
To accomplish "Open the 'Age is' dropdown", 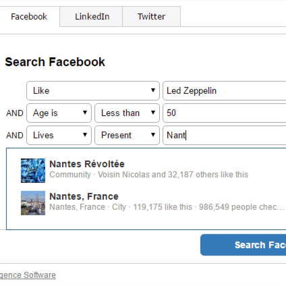I will (59, 113).
